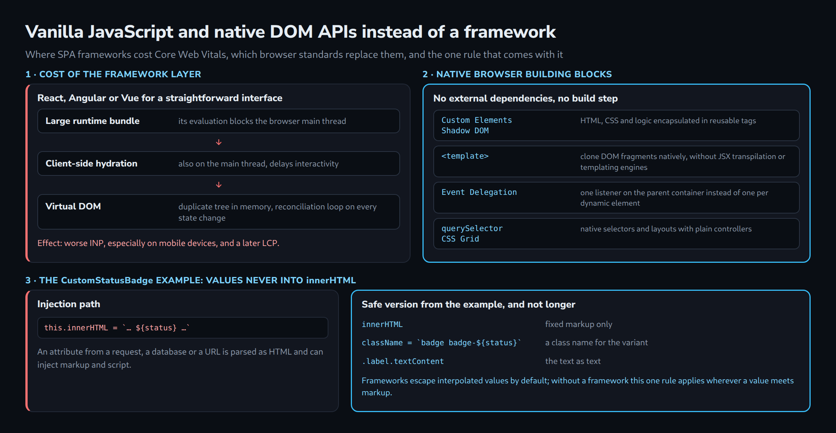Click 'duplicate tree in memory, reconciliation loop' text
Viewport: 836px width, 433px height.
click(x=277, y=212)
